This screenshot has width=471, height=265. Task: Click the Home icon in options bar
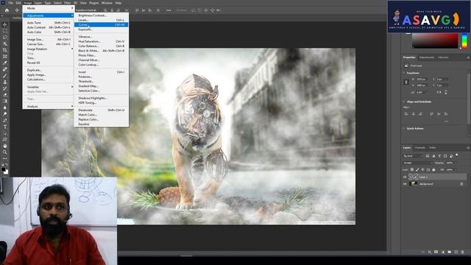pyautogui.click(x=7, y=10)
